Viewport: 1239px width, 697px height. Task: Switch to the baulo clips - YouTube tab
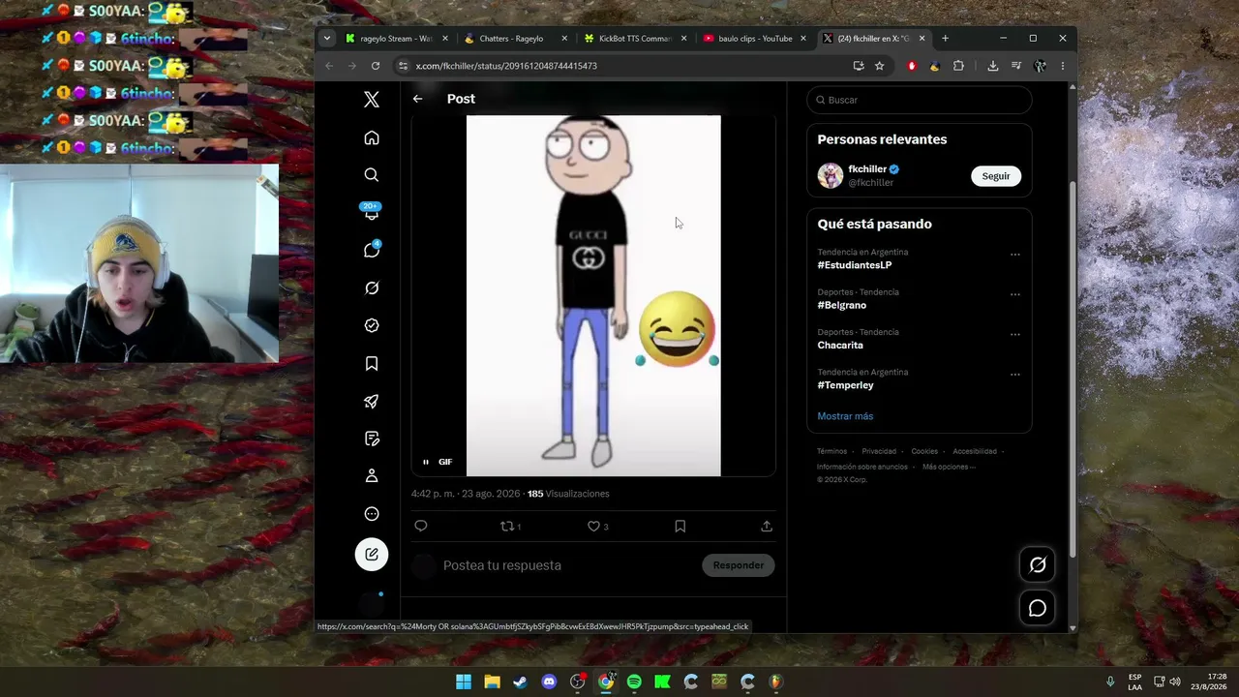tap(754, 39)
